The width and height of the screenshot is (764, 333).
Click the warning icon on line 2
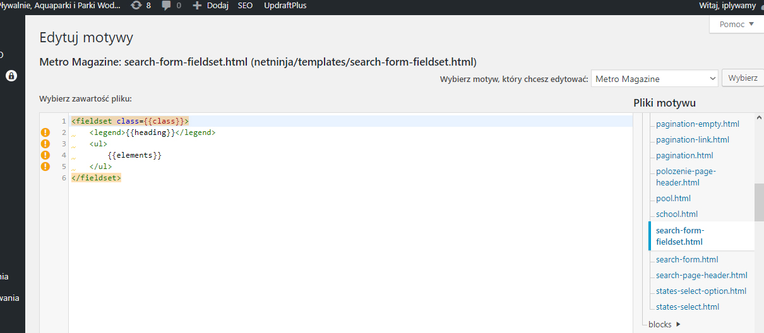[45, 132]
